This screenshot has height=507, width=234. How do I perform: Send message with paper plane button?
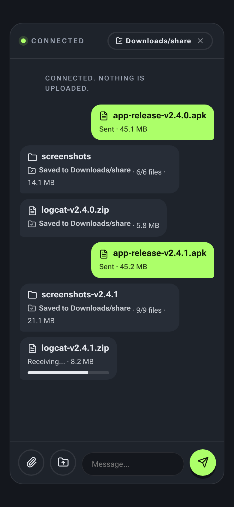click(x=203, y=463)
